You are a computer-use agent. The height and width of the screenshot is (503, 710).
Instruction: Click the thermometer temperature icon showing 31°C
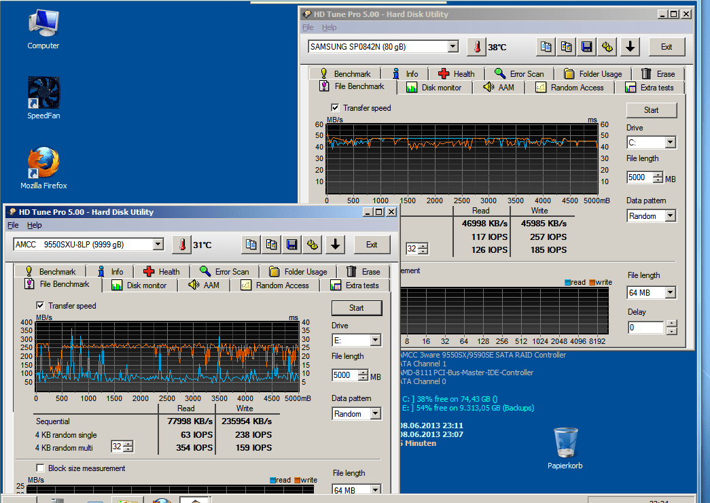[182, 245]
